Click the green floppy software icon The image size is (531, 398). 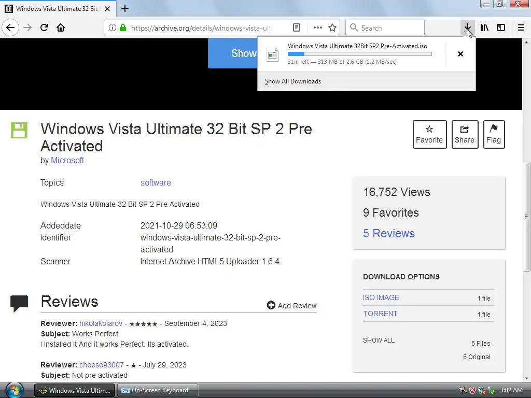[19, 130]
